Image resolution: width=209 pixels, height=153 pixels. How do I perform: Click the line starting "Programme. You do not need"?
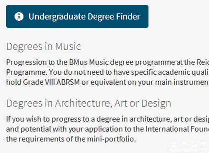[107, 73]
